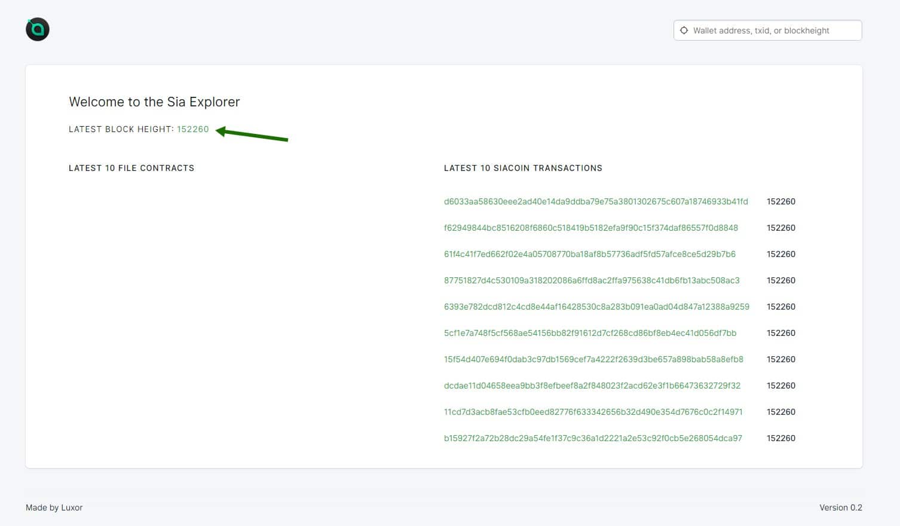The height and width of the screenshot is (526, 900).
Task: Click block number 152260 beside transaction 15f54d40
Action: click(781, 359)
